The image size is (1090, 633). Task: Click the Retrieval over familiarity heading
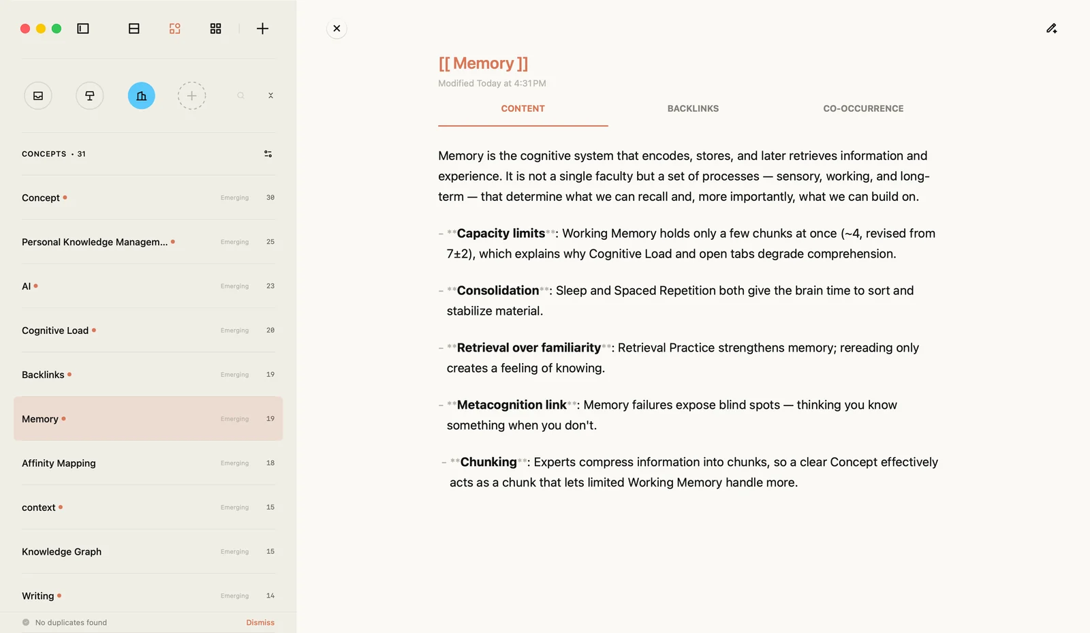[529, 348]
